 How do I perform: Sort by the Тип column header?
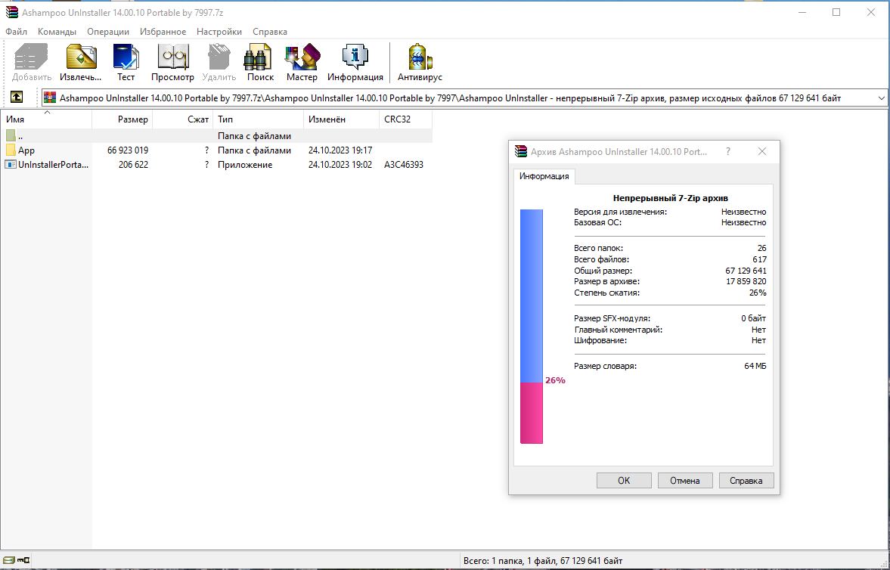(x=259, y=119)
